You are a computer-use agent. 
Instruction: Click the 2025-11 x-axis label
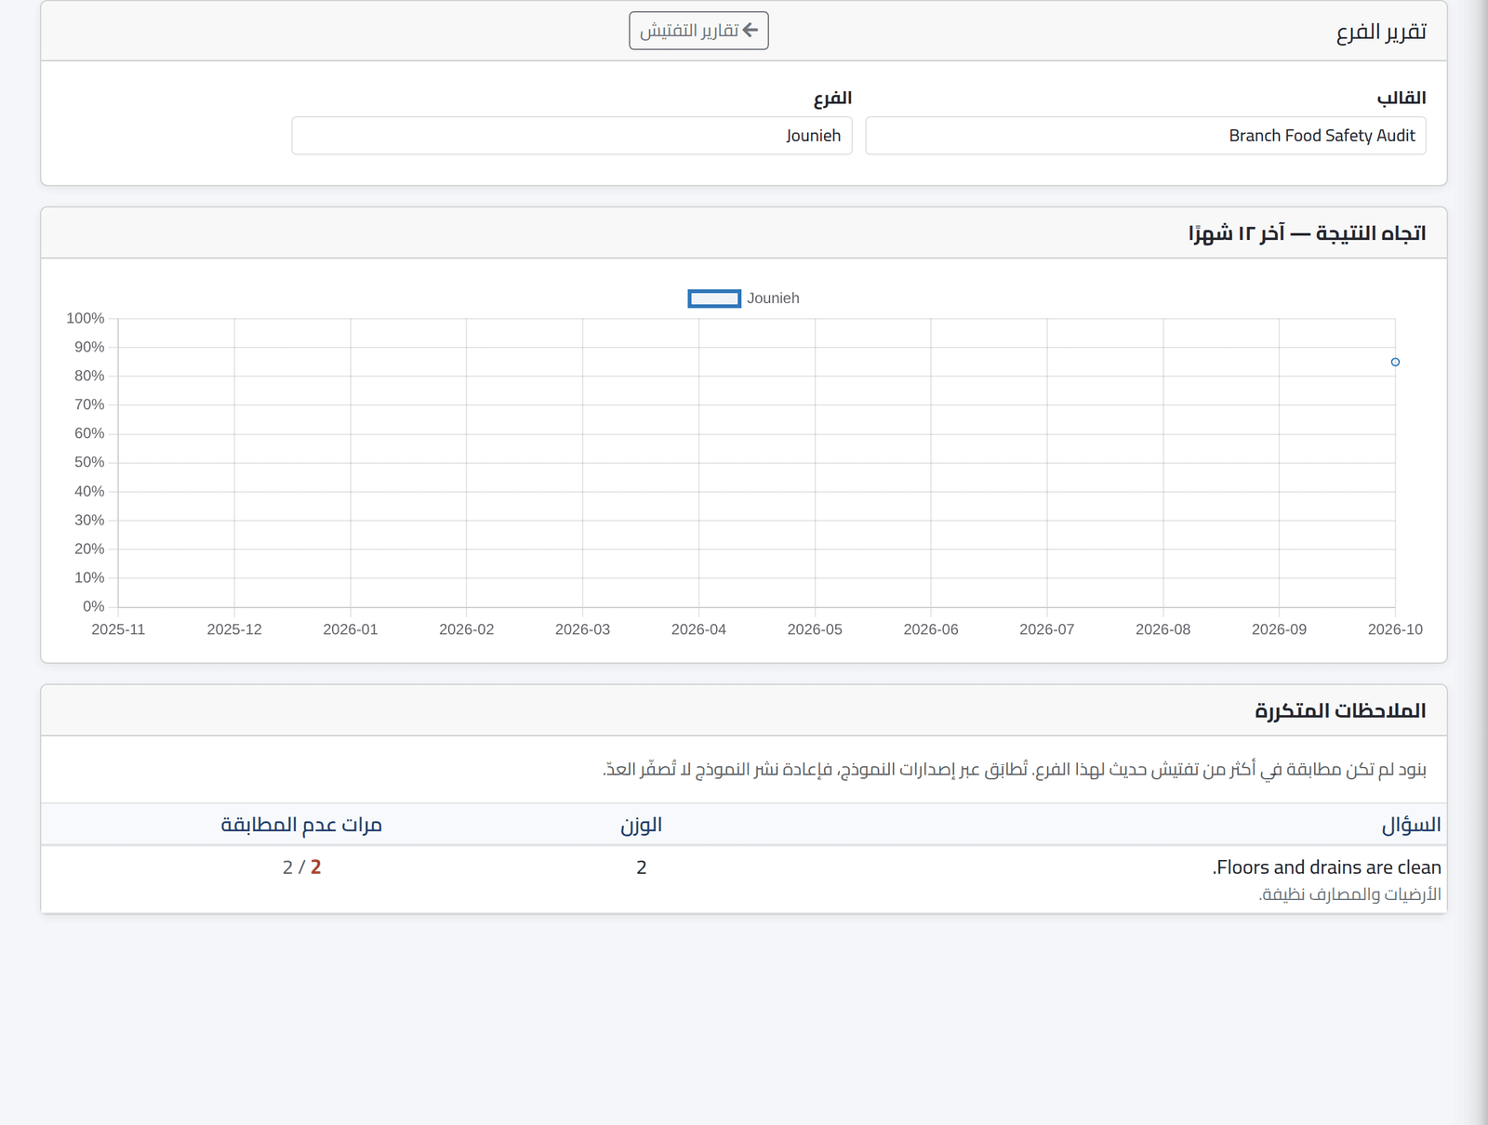coord(118,629)
